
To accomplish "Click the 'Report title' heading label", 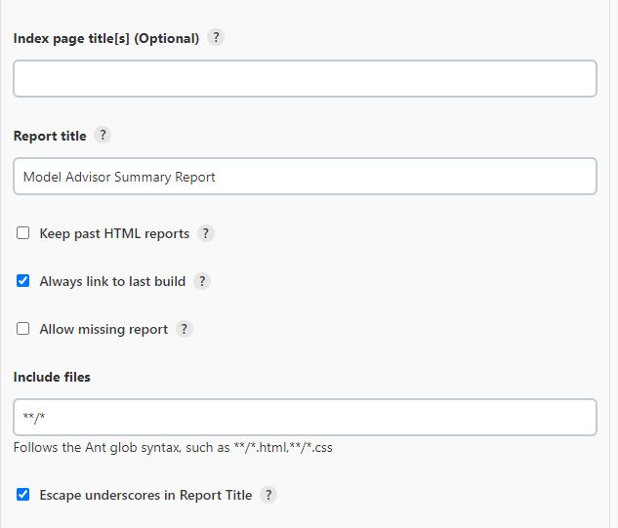I will click(50, 136).
